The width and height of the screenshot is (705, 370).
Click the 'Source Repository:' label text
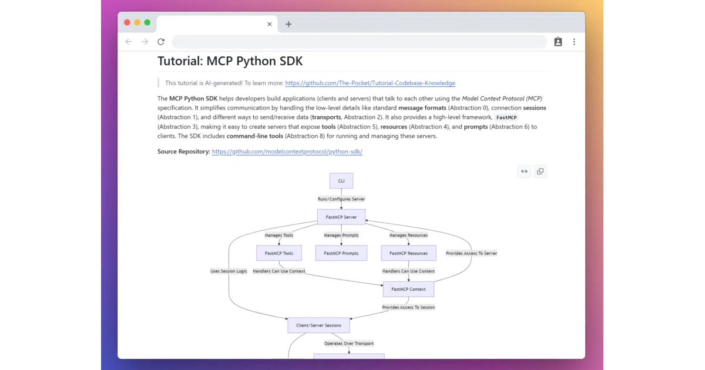coord(183,152)
